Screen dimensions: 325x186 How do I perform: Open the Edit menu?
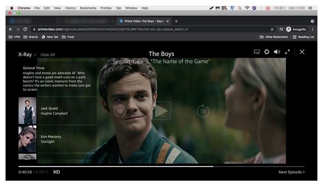47,8
